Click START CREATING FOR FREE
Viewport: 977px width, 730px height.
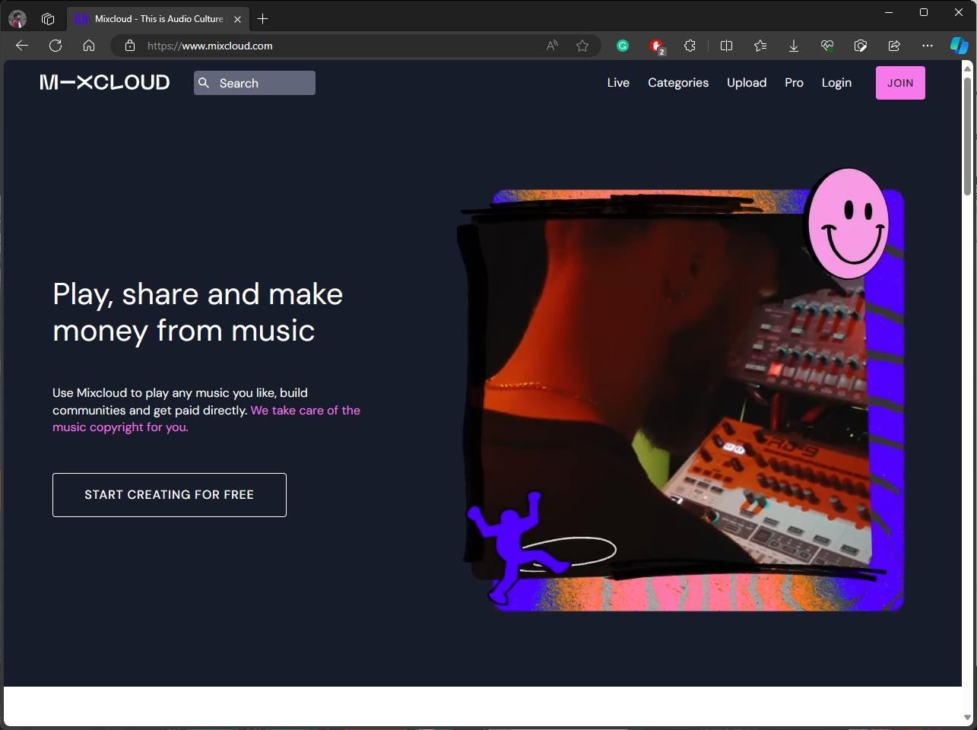pyautogui.click(x=169, y=494)
